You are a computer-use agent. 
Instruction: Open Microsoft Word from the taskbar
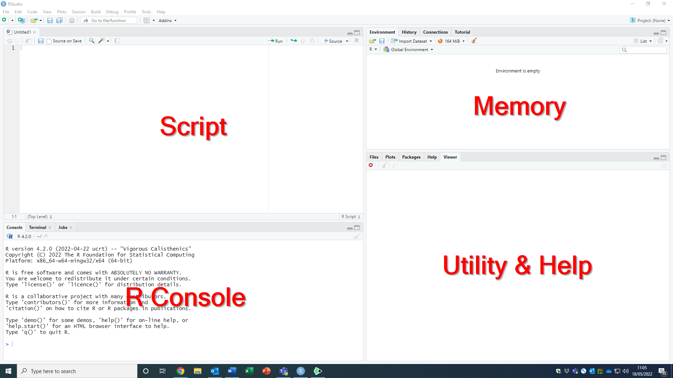click(x=232, y=371)
